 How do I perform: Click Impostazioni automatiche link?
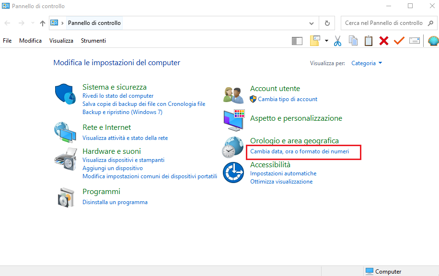coord(283,173)
